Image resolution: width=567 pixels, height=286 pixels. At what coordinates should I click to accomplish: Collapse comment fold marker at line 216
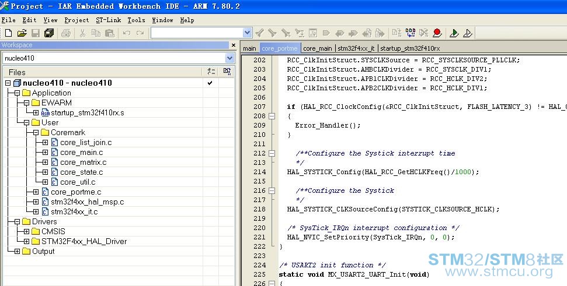point(272,191)
